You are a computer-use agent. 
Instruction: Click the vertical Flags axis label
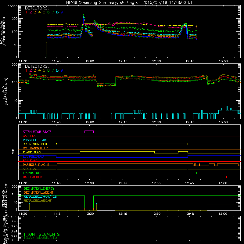pos(13,152)
